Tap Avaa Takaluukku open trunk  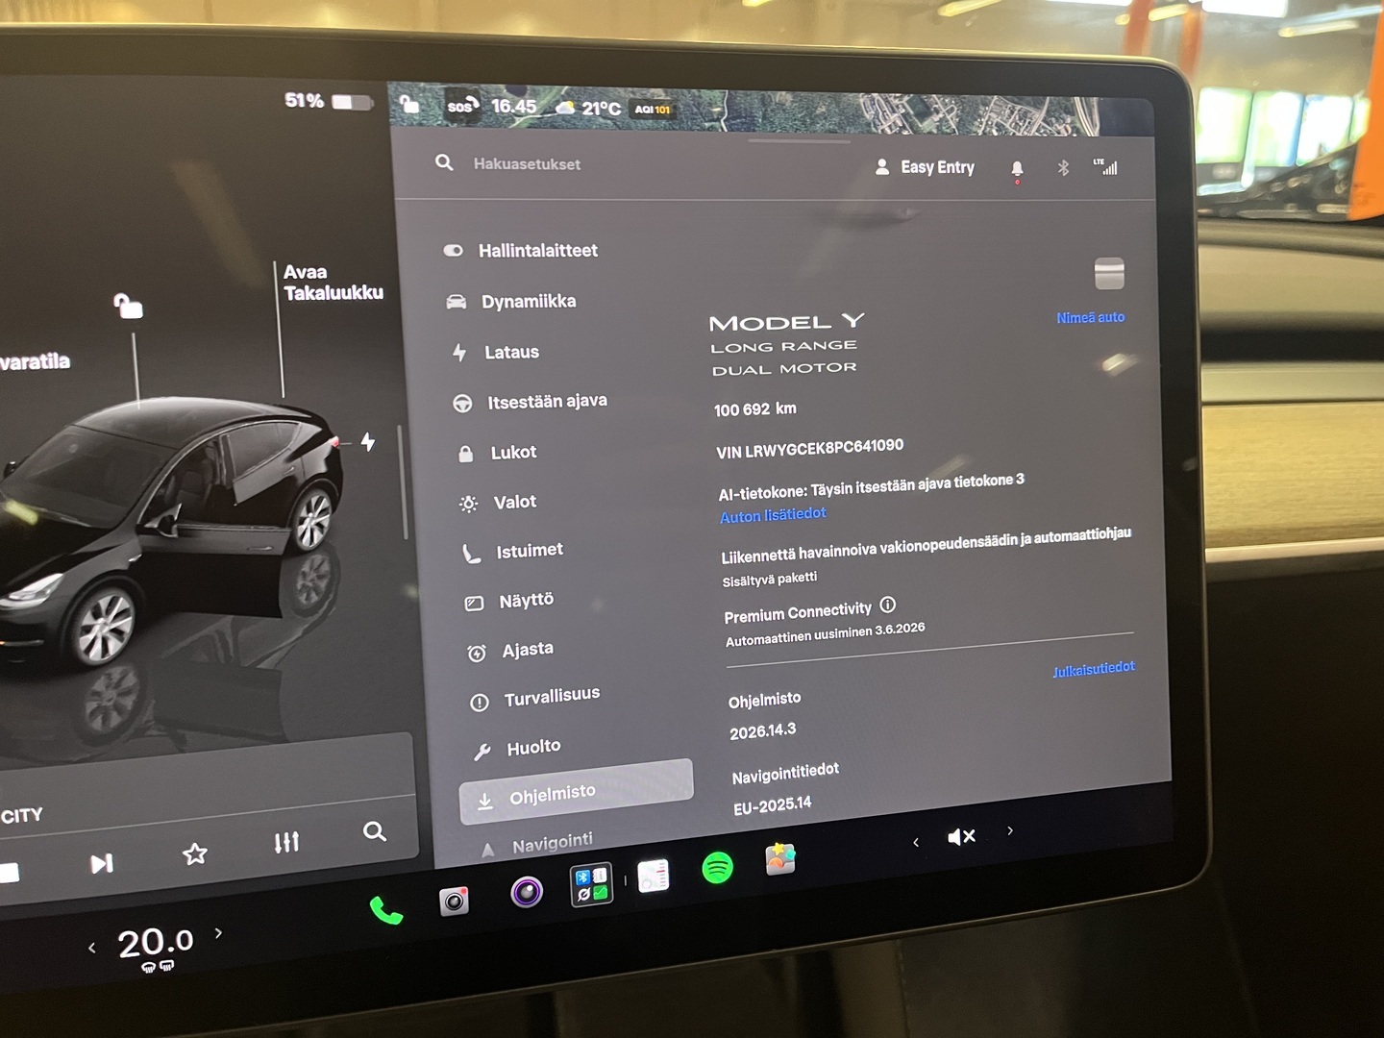[x=333, y=283]
